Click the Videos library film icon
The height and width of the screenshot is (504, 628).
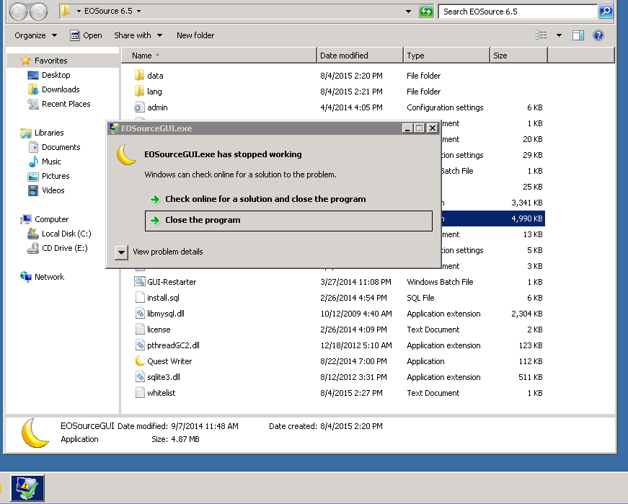(33, 190)
